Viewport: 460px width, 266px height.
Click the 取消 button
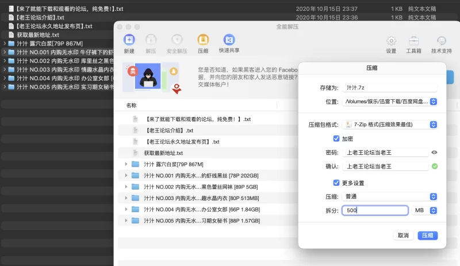click(x=403, y=235)
